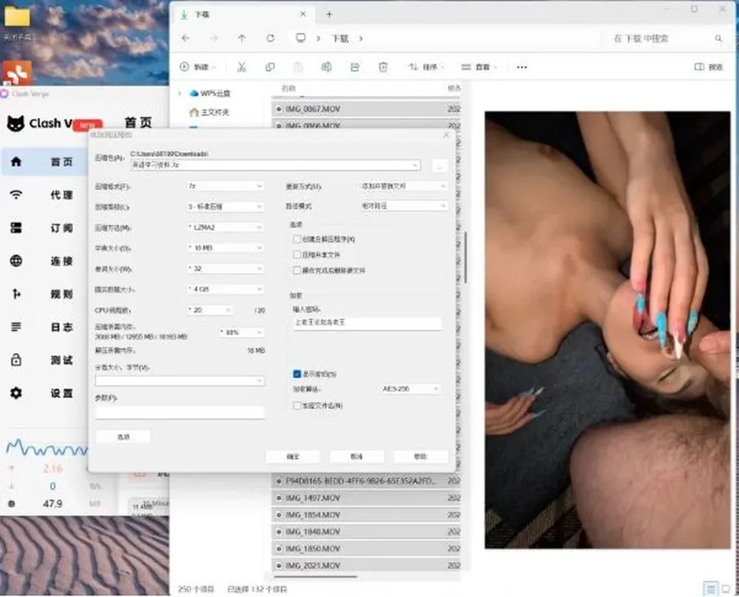Enable the encrypt file names checkbox
739x597 pixels.
pyautogui.click(x=297, y=405)
